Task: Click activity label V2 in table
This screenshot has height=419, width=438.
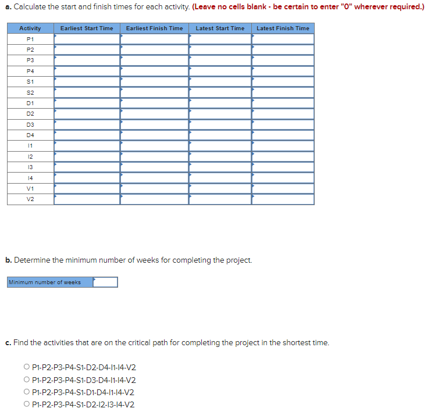Action: click(x=30, y=199)
